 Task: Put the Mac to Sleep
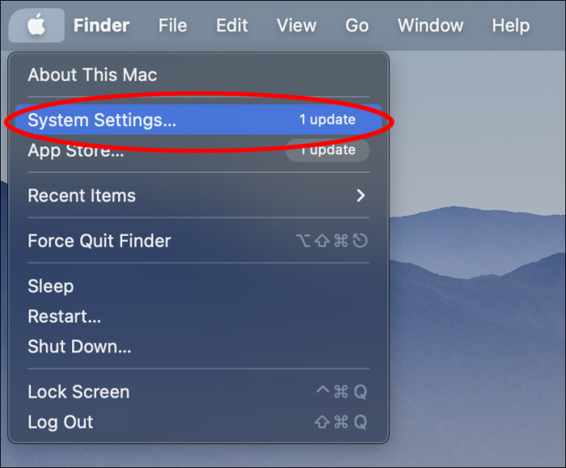click(x=199, y=286)
